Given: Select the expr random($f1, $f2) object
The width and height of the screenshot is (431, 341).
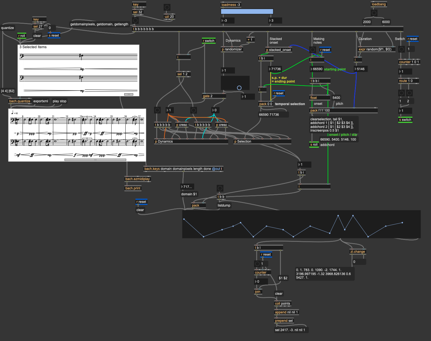Looking at the screenshot, I should tap(377, 49).
